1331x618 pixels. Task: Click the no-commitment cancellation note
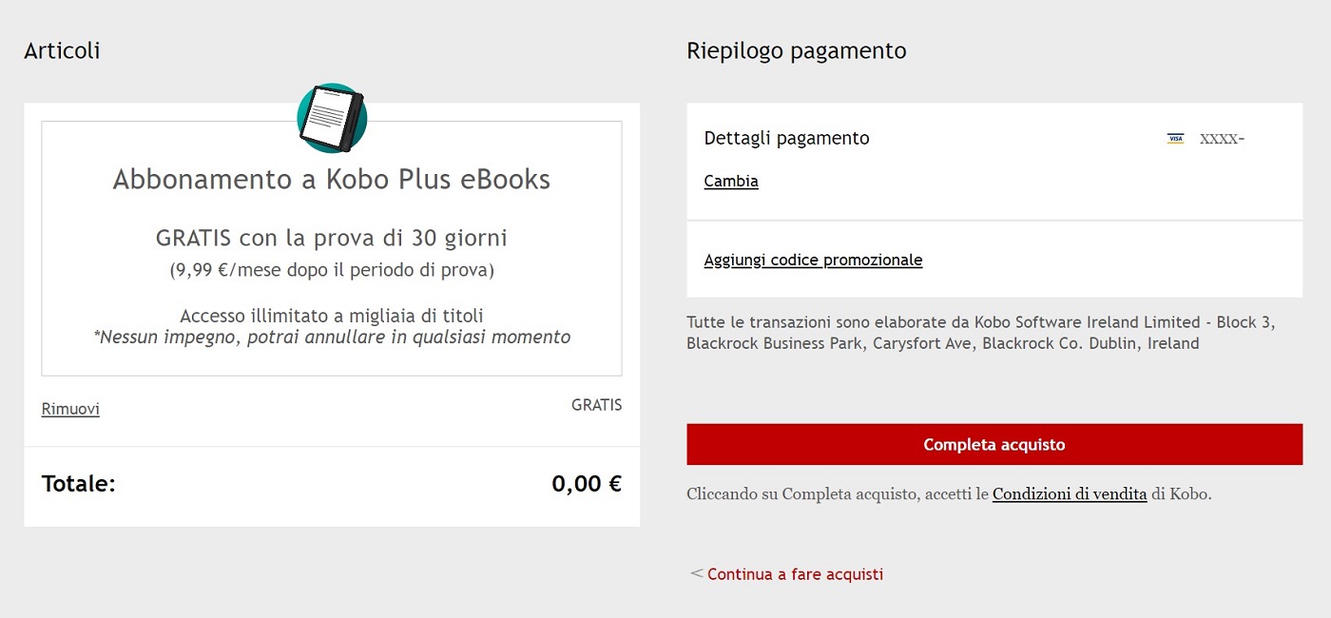click(331, 337)
